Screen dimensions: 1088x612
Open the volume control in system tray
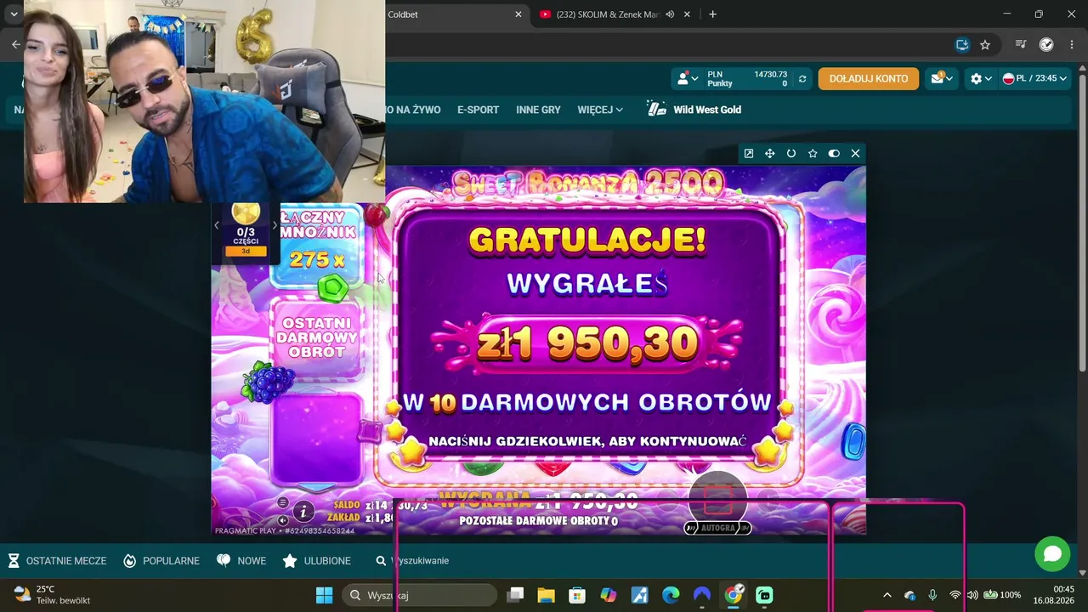tap(972, 595)
